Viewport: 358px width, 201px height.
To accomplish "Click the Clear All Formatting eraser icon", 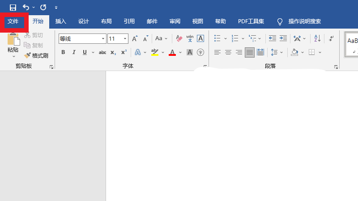I will coord(179,38).
